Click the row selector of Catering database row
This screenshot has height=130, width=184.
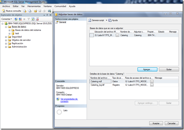92,35
